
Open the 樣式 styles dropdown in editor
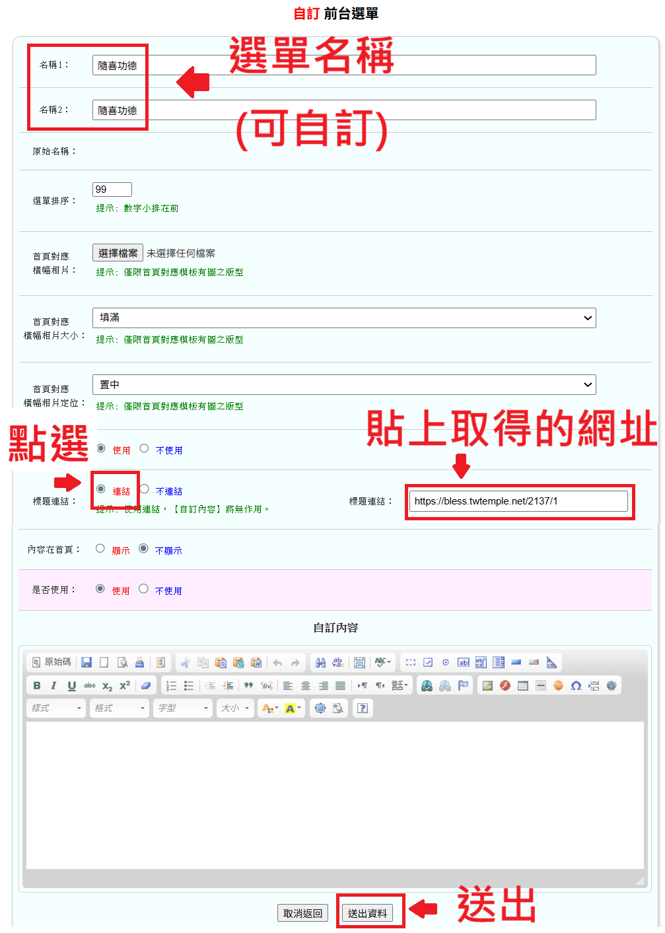coord(56,708)
